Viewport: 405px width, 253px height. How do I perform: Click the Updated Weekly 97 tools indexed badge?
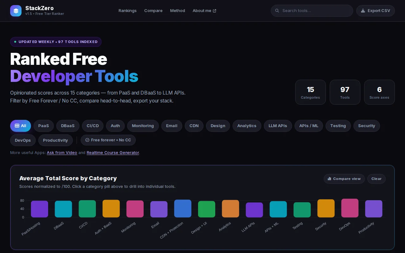pos(56,42)
